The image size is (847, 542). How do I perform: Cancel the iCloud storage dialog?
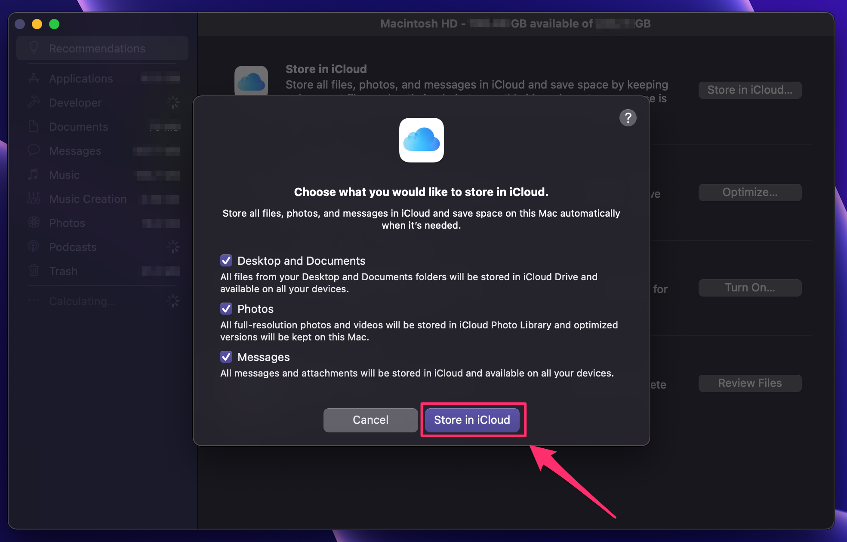[370, 420]
